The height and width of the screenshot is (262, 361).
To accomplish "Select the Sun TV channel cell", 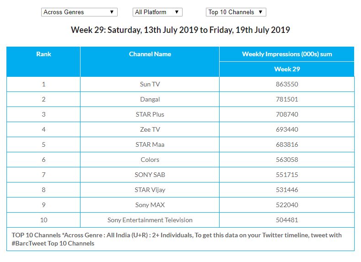I will coord(150,84).
